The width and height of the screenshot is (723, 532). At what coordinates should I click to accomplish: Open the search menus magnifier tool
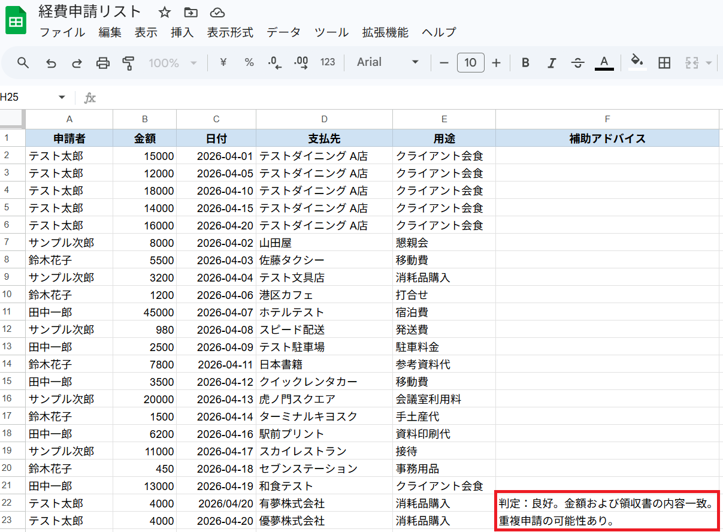[x=23, y=62]
